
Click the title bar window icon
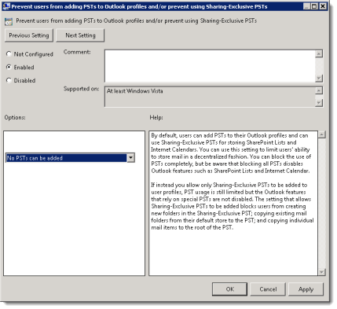coord(7,6)
